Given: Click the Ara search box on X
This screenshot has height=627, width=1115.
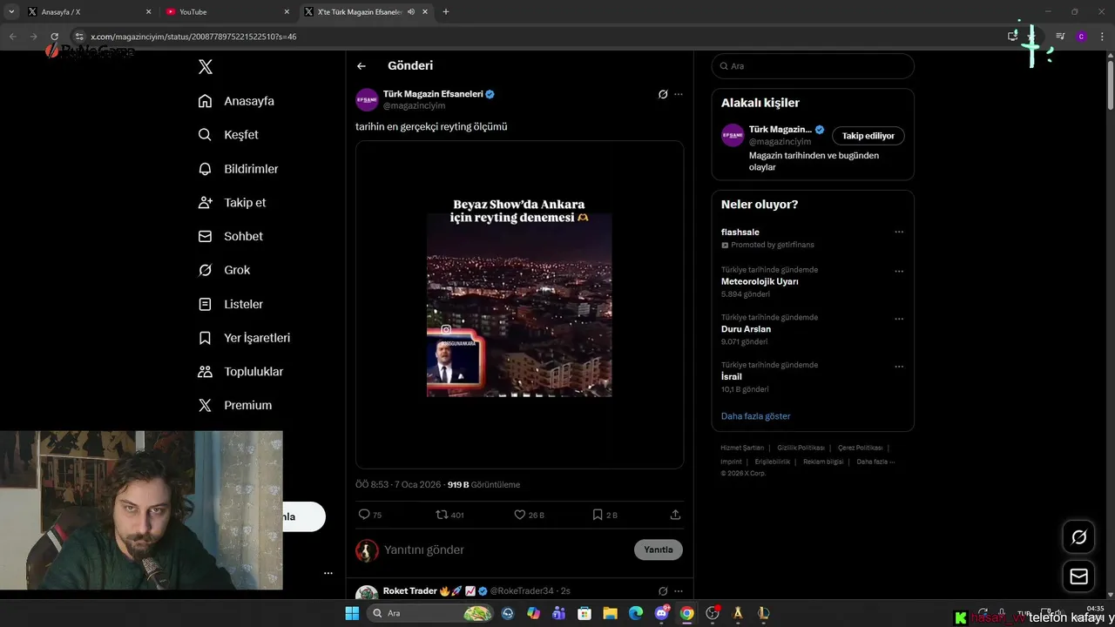Looking at the screenshot, I should click(813, 66).
